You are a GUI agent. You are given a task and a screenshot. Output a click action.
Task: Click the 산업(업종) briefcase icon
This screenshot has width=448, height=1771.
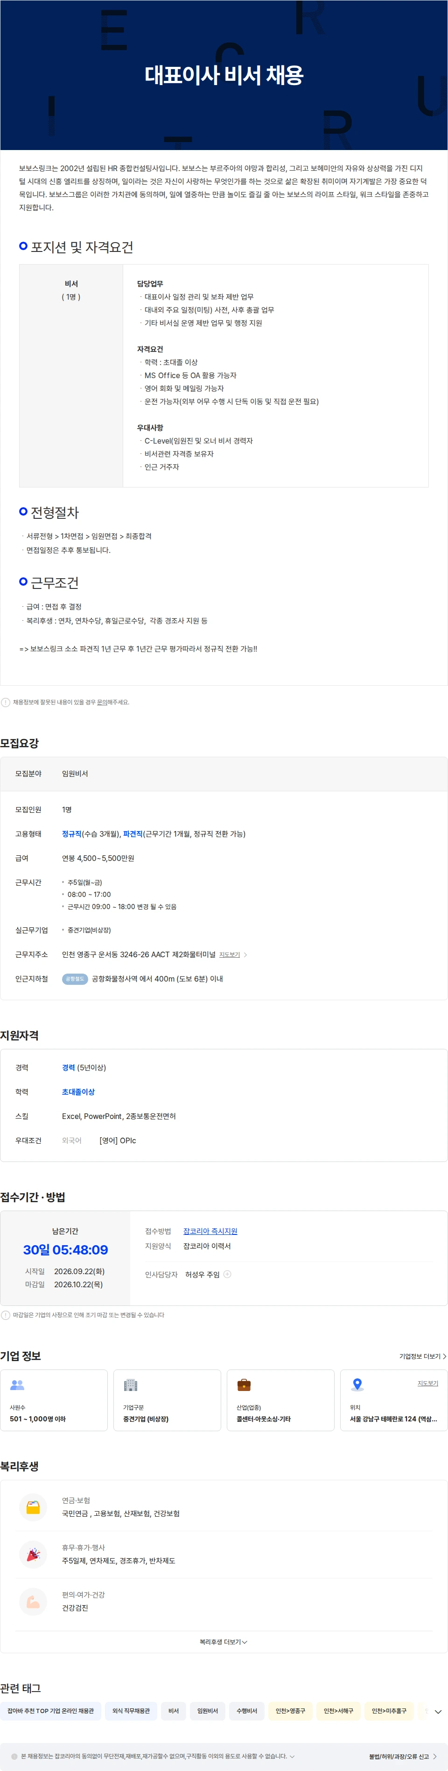coord(244,1385)
